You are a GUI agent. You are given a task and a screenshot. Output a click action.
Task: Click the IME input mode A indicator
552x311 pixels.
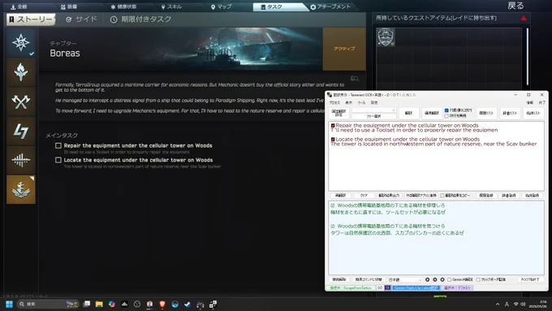click(507, 305)
